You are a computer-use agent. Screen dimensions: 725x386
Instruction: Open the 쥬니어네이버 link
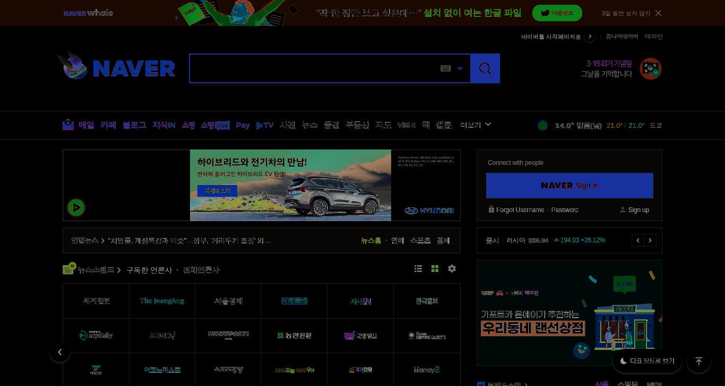pos(622,37)
